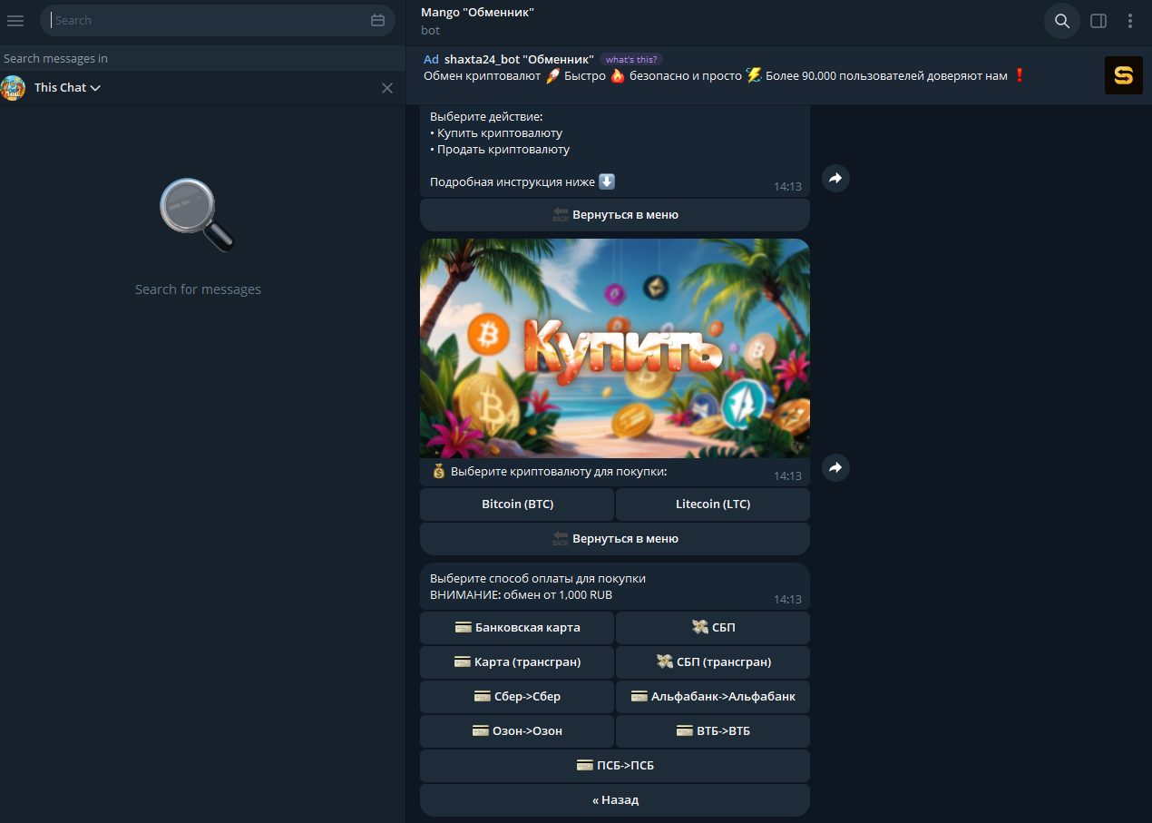Toggle the right sidebar panel icon
The image size is (1152, 823).
(x=1098, y=21)
